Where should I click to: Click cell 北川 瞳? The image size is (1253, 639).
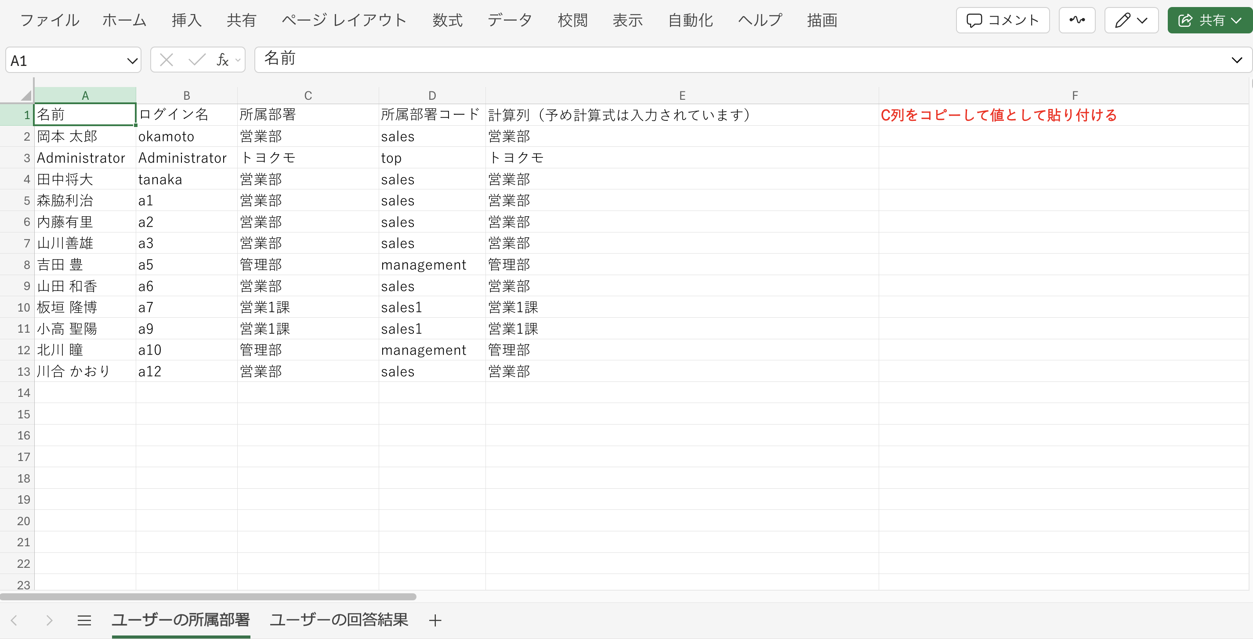pyautogui.click(x=85, y=350)
